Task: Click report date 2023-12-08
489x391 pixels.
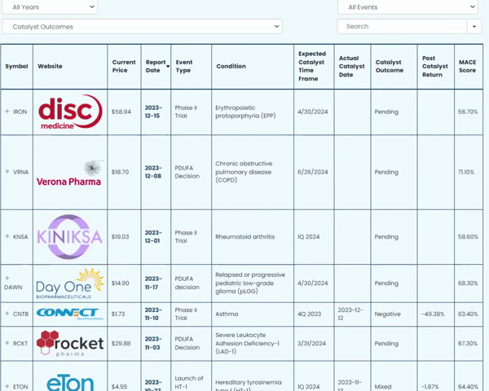Action: click(x=153, y=172)
